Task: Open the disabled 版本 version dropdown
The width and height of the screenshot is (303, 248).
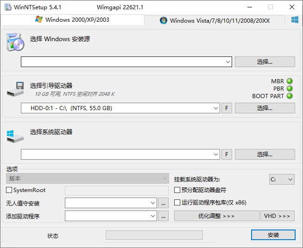Action: (88, 178)
